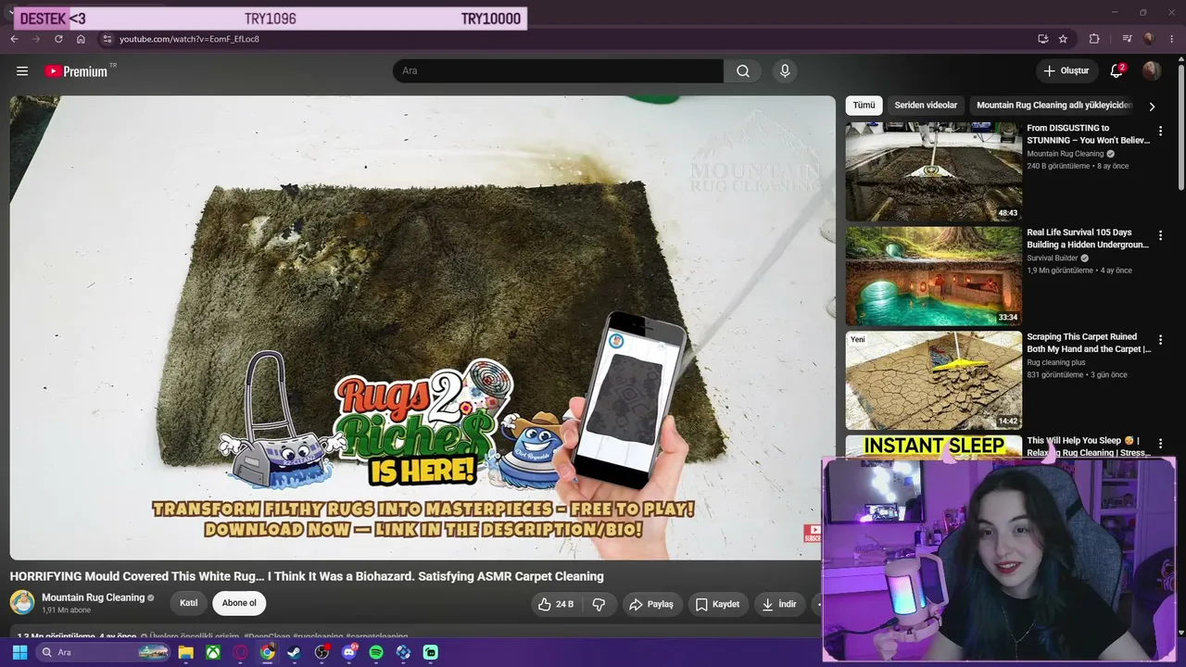Open options for 'From DISGUSTING to STUNNING' video

1160,132
